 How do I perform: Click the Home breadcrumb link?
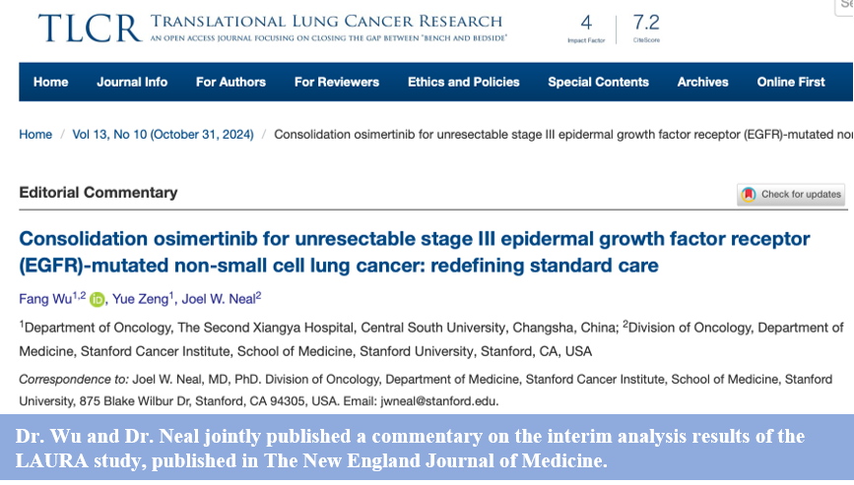point(35,135)
